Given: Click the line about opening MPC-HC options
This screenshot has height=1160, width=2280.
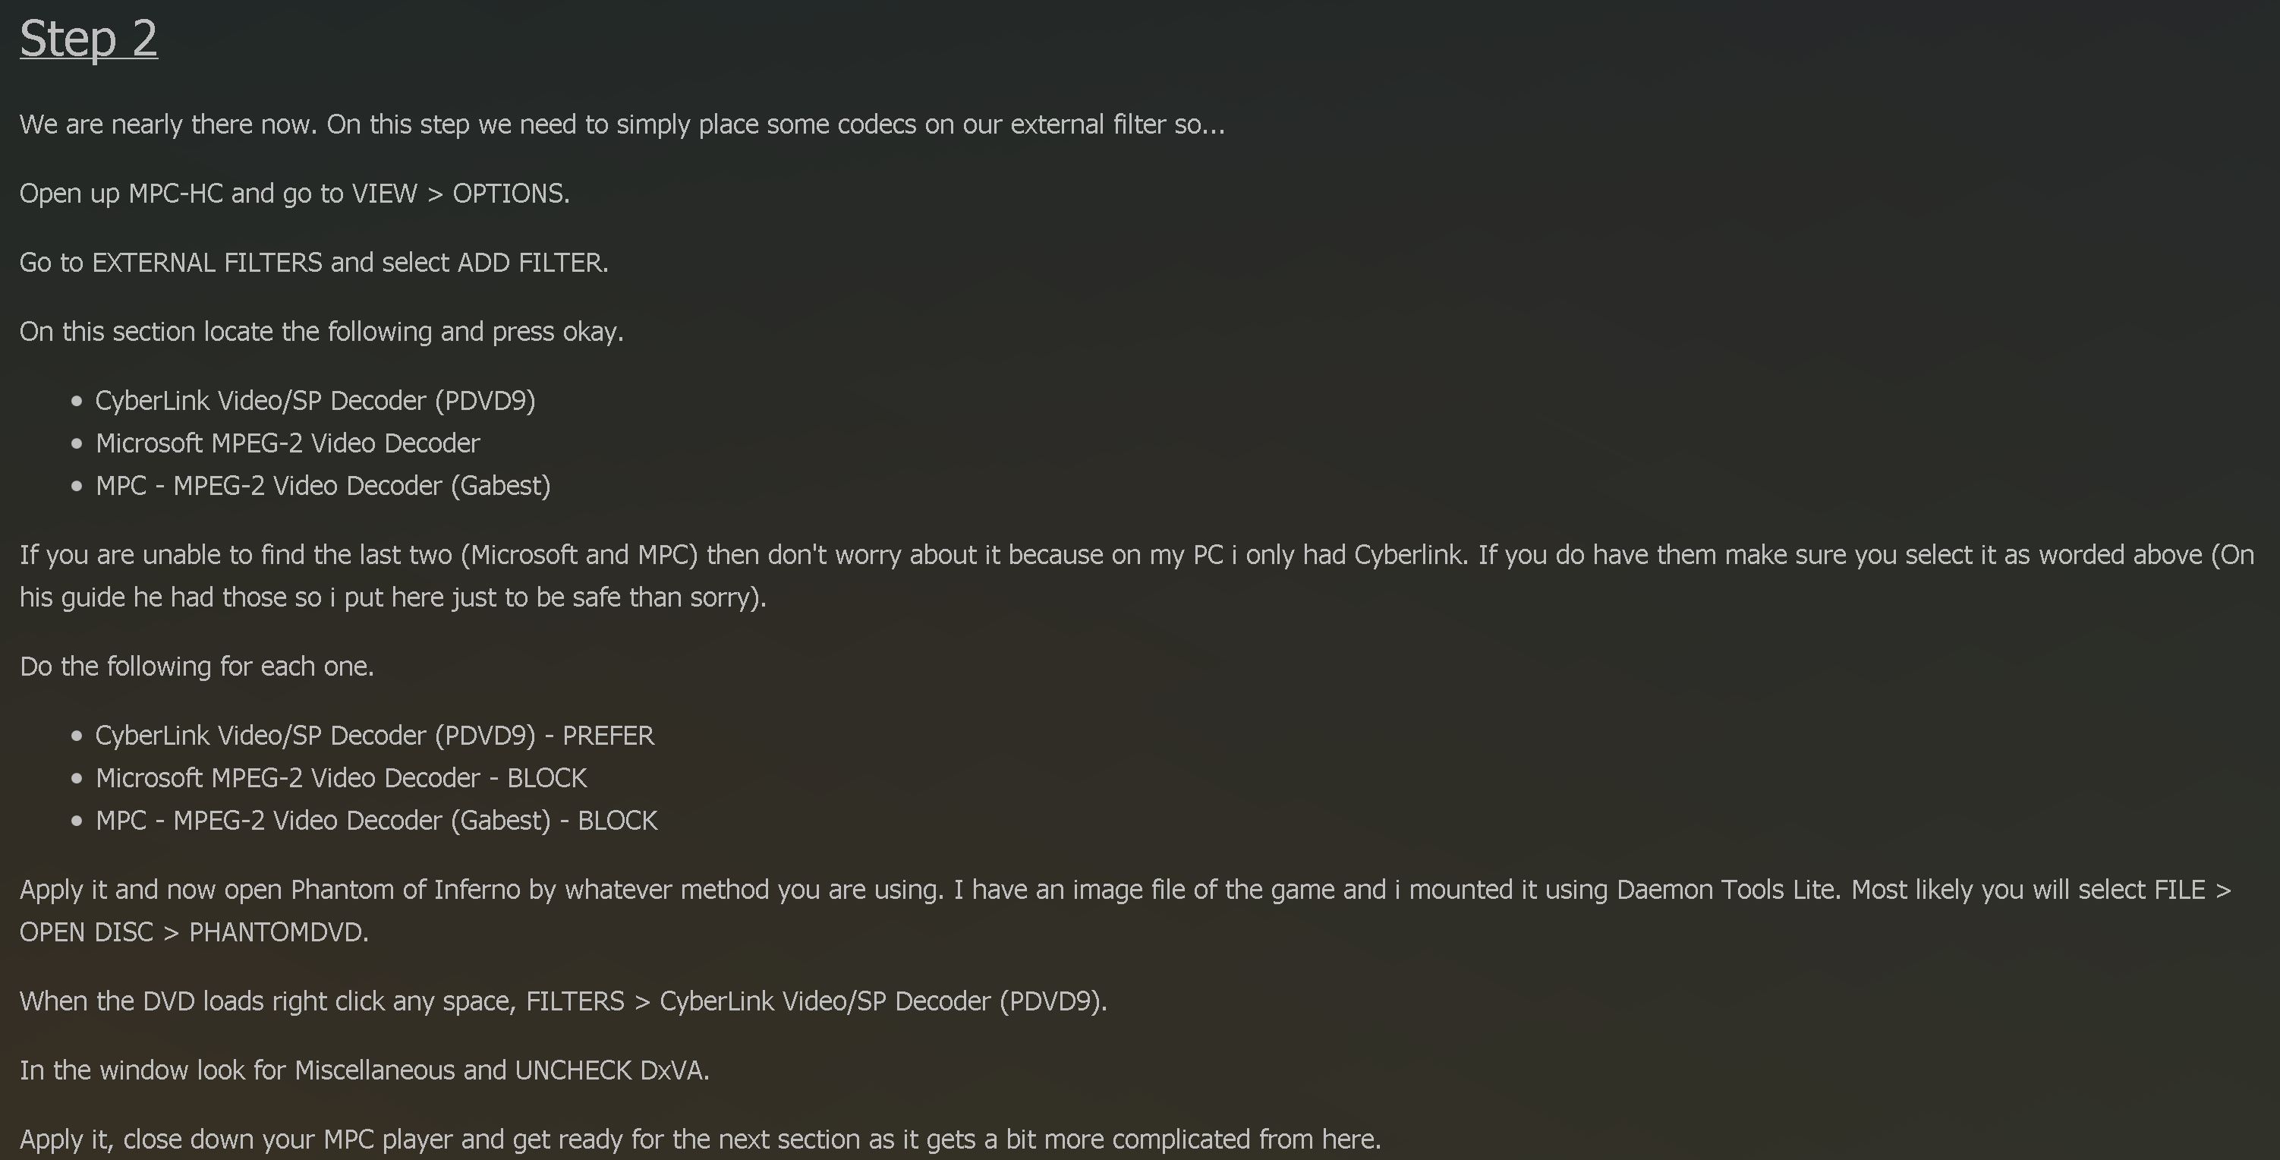Looking at the screenshot, I should pos(294,193).
